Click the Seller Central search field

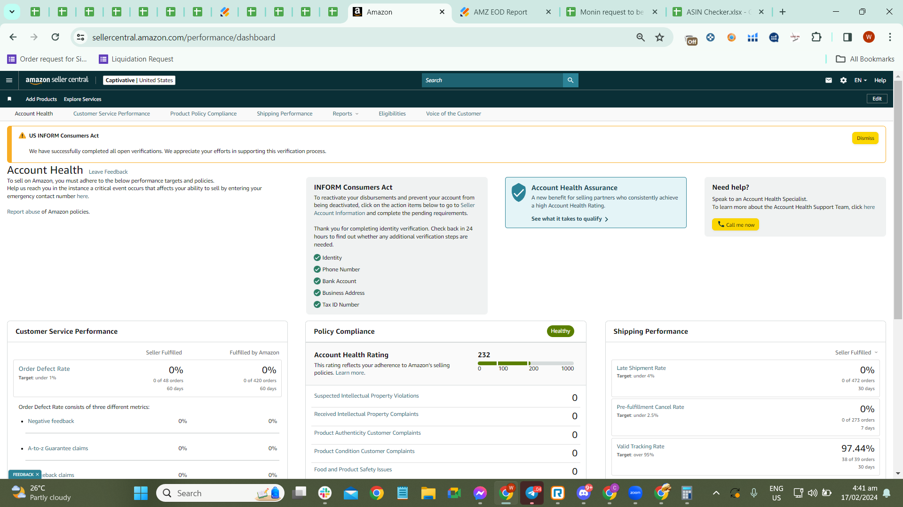click(492, 80)
